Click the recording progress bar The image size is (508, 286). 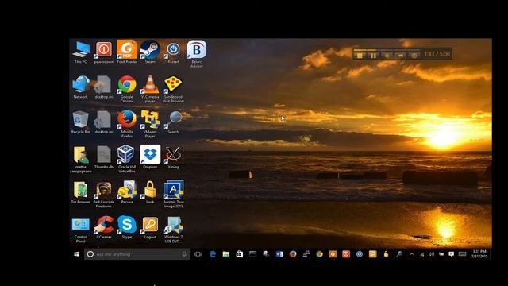(x=387, y=50)
